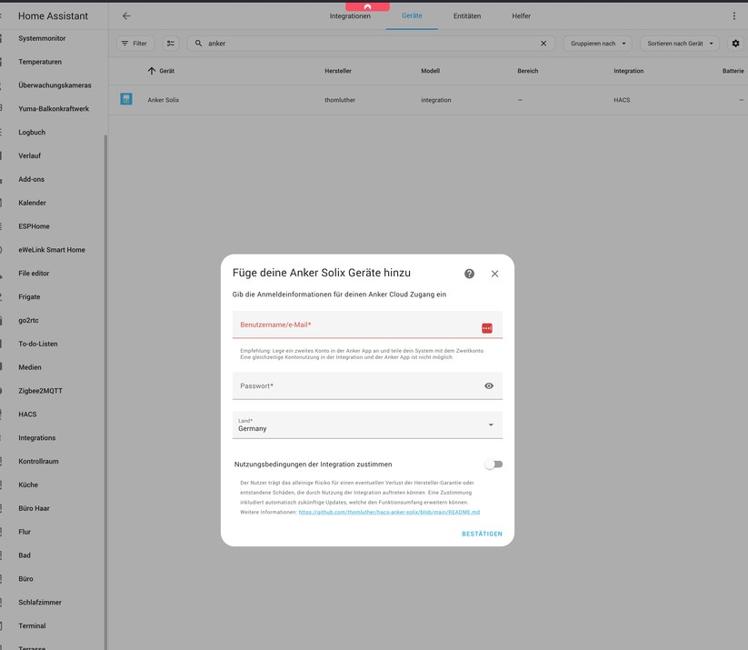The width and height of the screenshot is (748, 650).
Task: Sort by the Bereich column header
Action: pos(528,71)
